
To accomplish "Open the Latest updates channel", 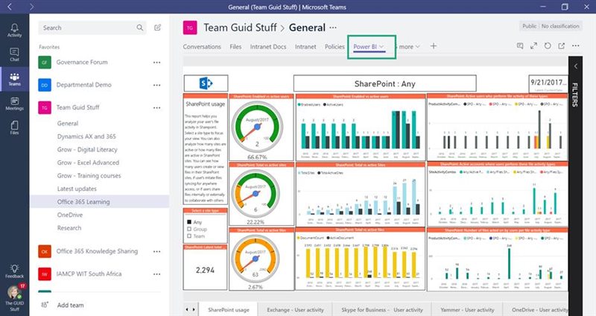I will click(77, 189).
